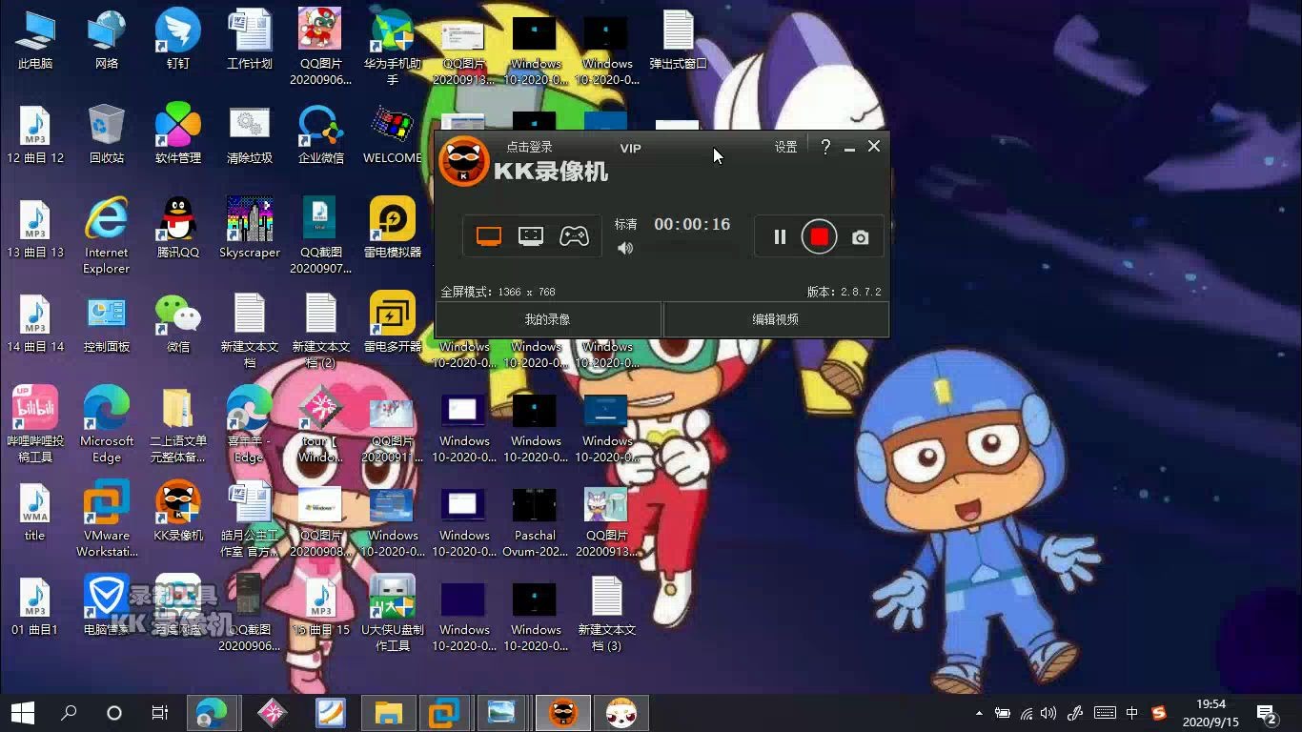The image size is (1302, 732).
Task: Select the 13 曲目 13 MP3 file
Action: (35, 229)
